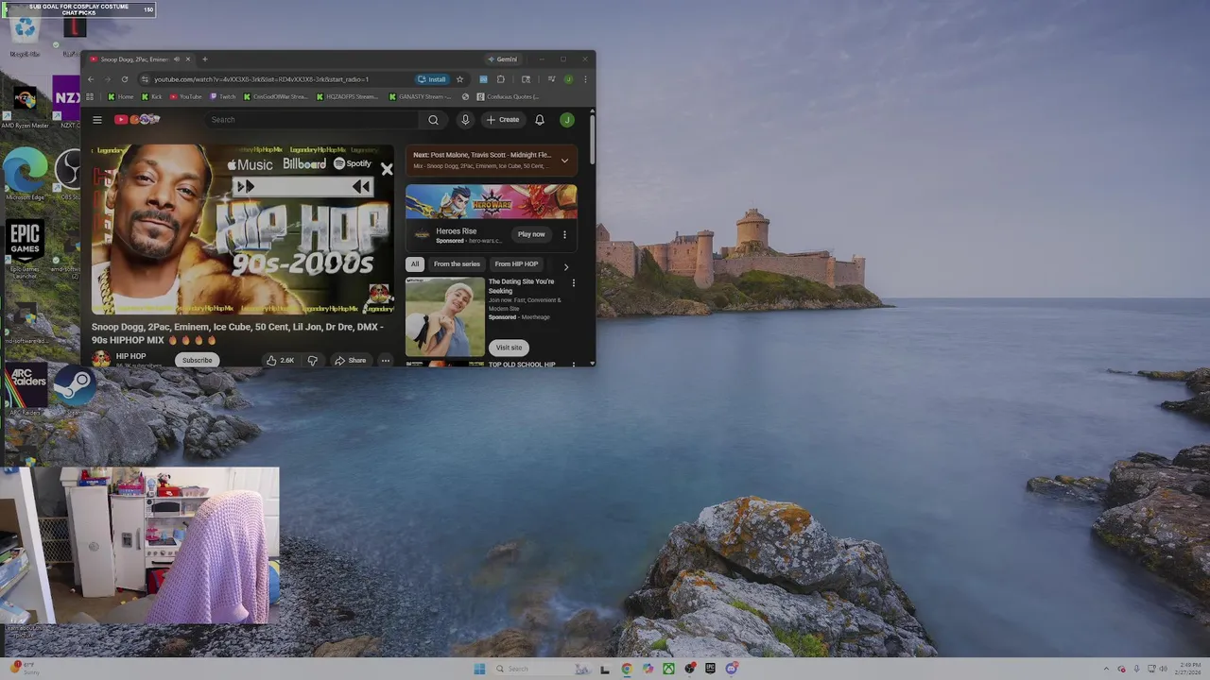Like the video showing 2.6K

280,360
